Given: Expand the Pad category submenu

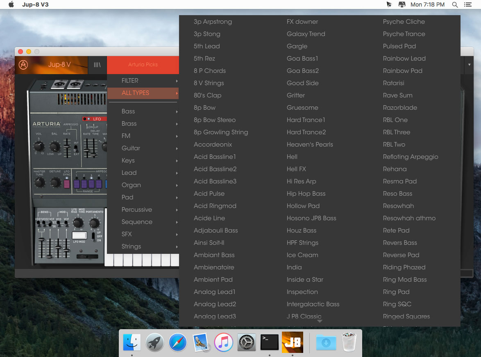Looking at the screenshot, I should pos(143,197).
